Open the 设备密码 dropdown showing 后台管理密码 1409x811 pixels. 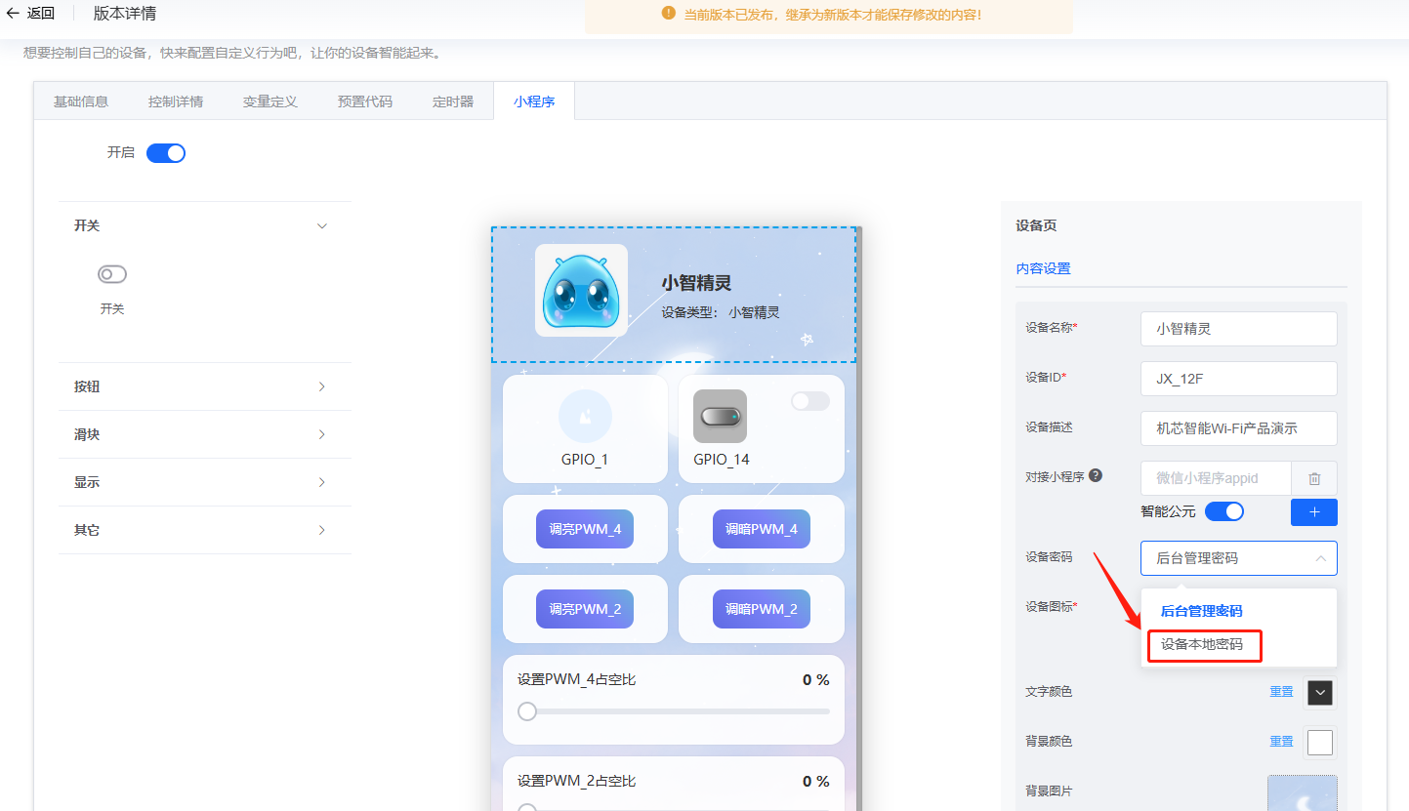tap(1238, 557)
